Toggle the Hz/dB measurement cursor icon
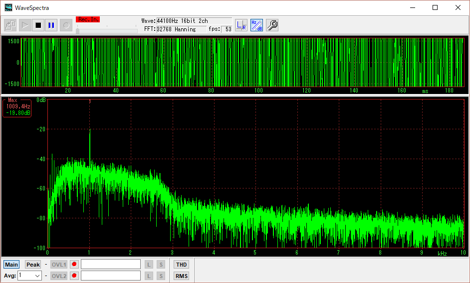Screen dimensions: 470x283 tap(256, 25)
